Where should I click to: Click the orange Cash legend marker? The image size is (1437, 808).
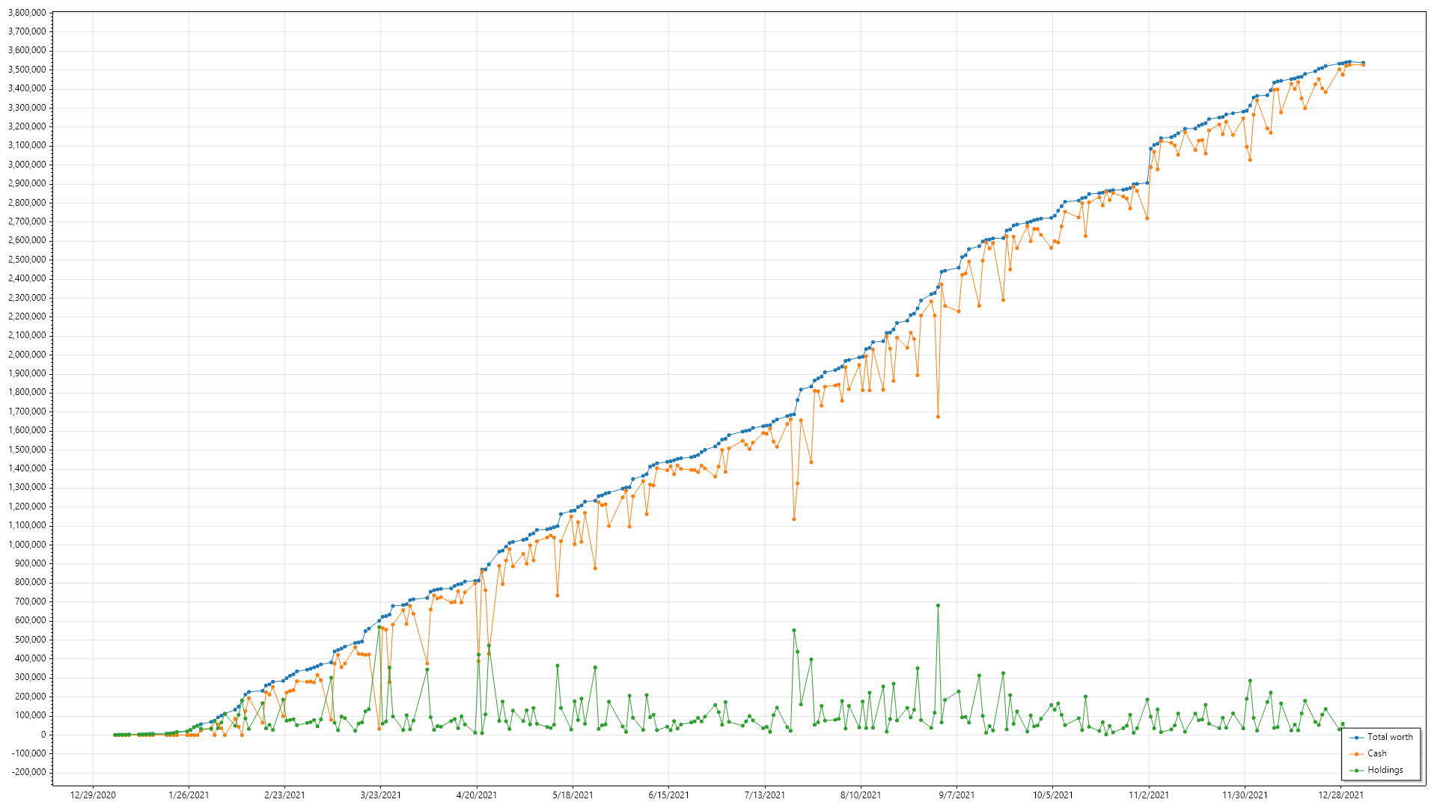pyautogui.click(x=1356, y=754)
